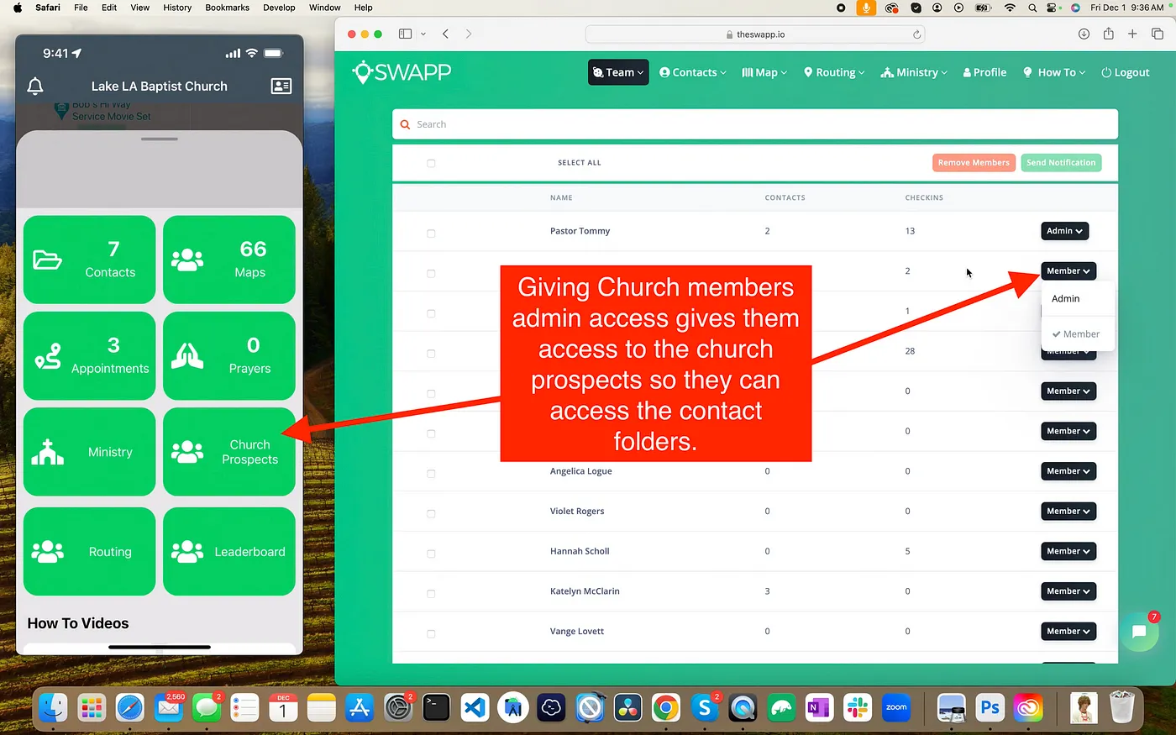Screen dimensions: 1176x735
Task: Check the checkbox beside Hannah Scholl
Action: coord(431,554)
